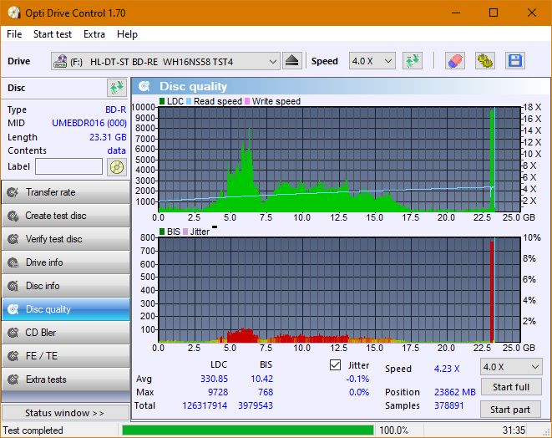Click the Write speed pink legend swatch
Screen dimensions: 552x438
(x=247, y=101)
